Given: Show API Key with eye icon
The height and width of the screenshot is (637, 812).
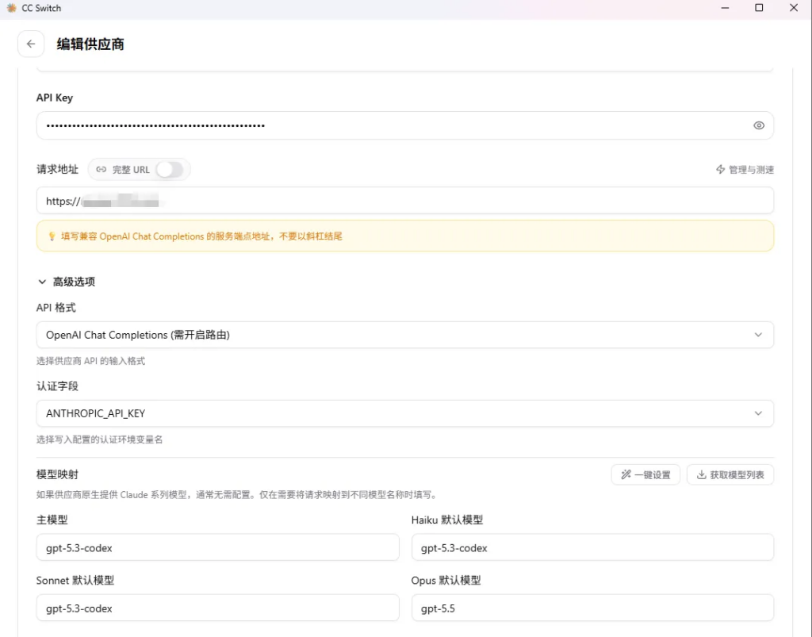Looking at the screenshot, I should tap(758, 125).
